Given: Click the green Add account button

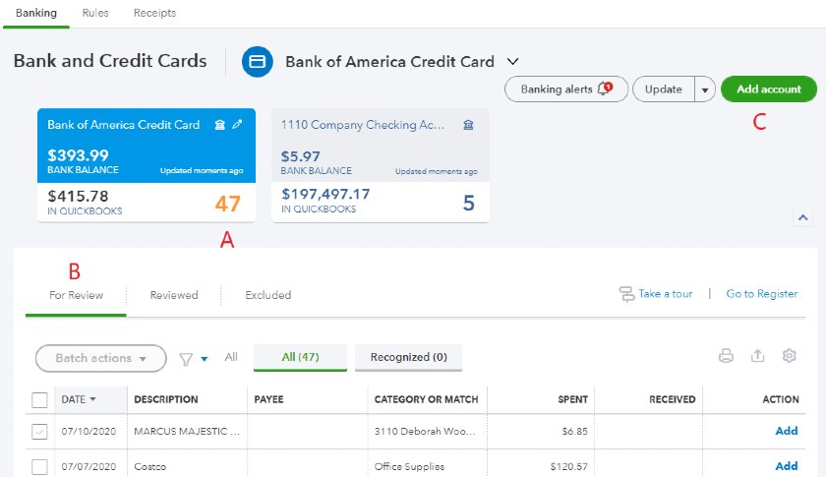Looking at the screenshot, I should pyautogui.click(x=769, y=89).
